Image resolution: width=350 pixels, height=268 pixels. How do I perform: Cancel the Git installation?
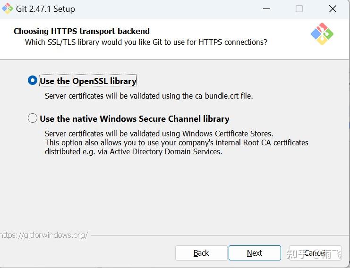pos(314,253)
